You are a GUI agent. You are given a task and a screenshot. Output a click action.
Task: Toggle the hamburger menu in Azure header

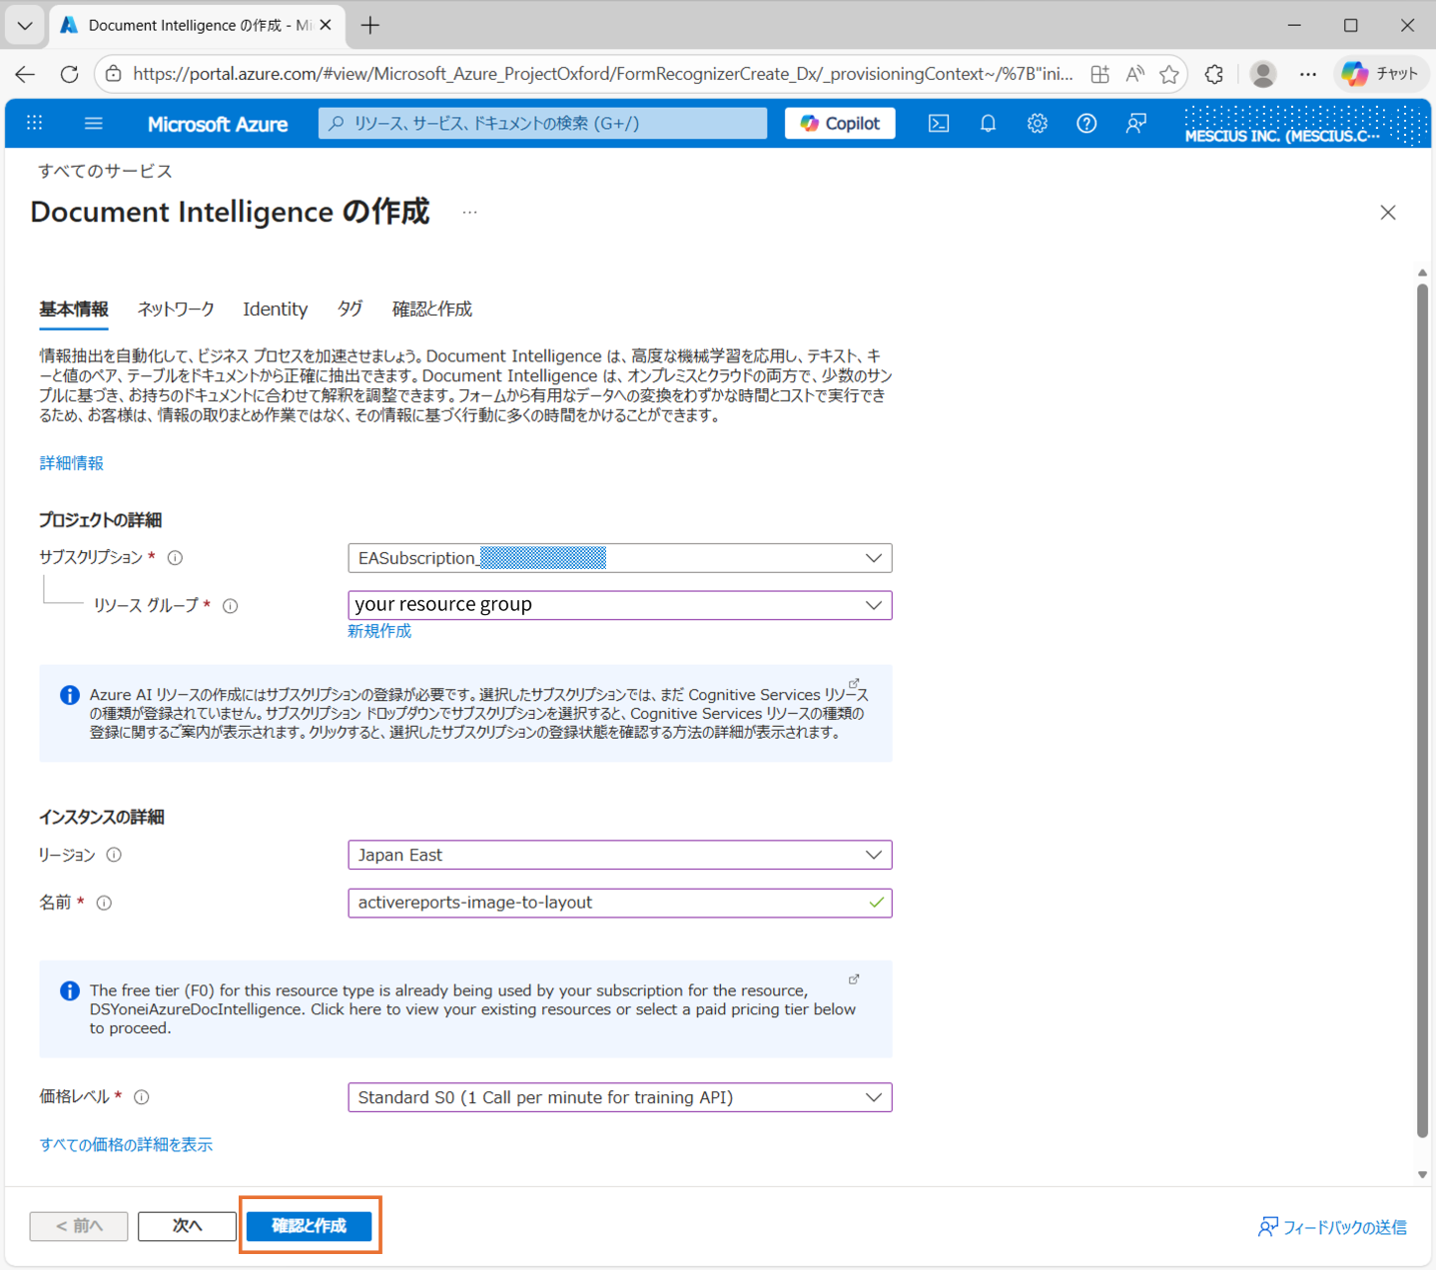coord(93,123)
